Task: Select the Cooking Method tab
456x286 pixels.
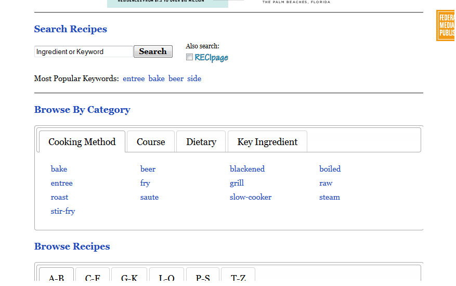Action: point(82,142)
